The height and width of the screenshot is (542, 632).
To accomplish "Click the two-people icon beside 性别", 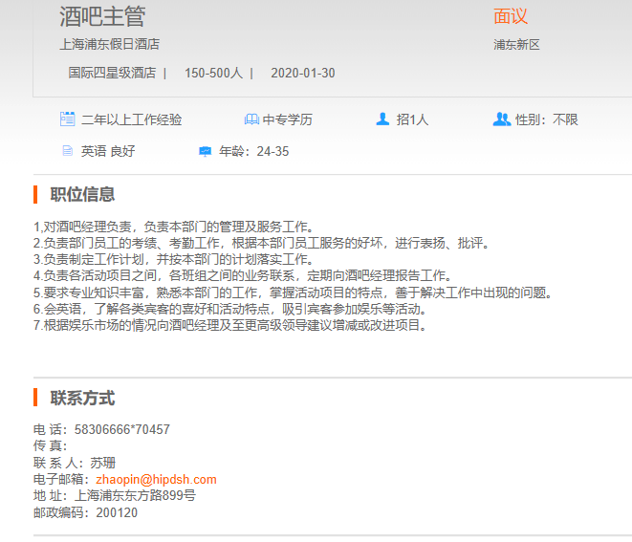I will point(501,119).
